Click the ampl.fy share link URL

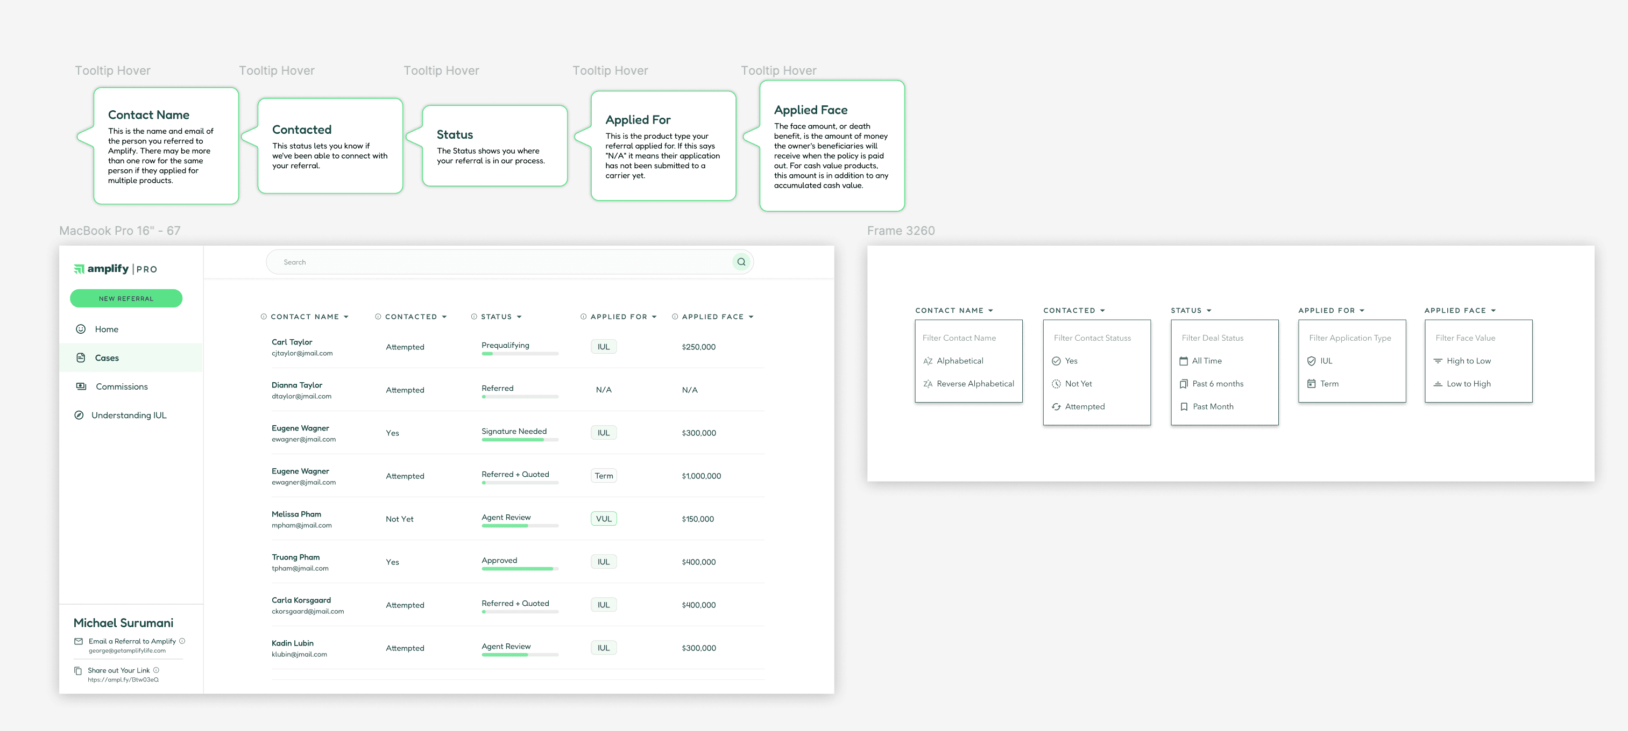[x=123, y=680]
